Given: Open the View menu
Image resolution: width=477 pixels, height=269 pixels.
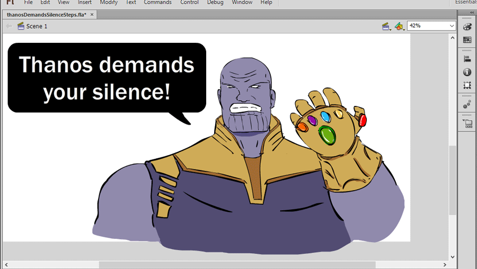Looking at the screenshot, I should coord(64,2).
